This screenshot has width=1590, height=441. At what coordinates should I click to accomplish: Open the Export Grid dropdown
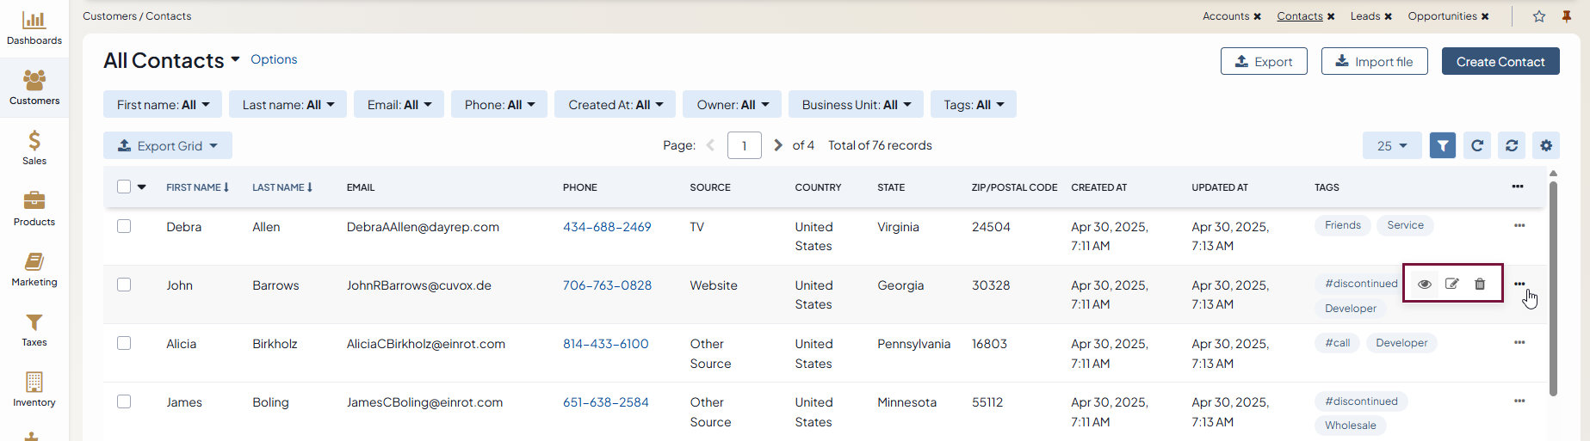[168, 146]
